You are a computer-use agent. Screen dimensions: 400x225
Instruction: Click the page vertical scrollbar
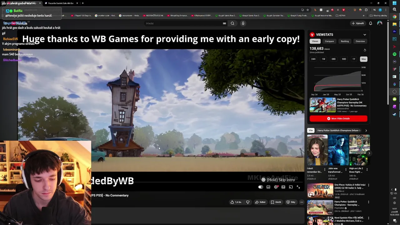(388, 62)
